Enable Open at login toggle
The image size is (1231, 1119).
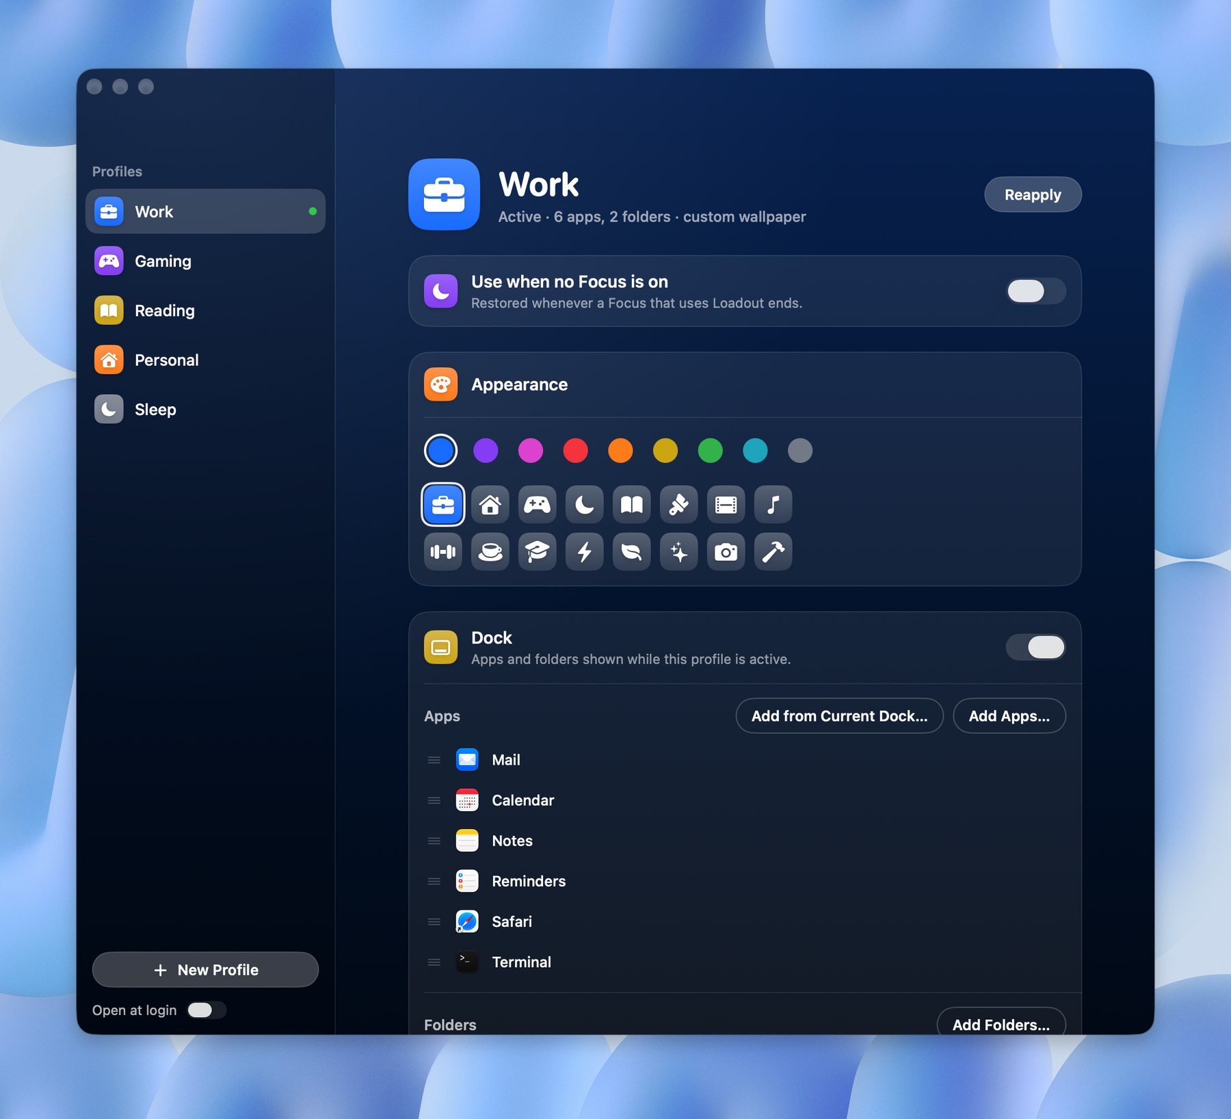click(x=207, y=1010)
